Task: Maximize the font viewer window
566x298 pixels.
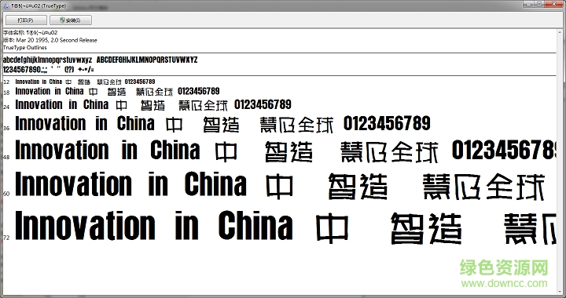Action: pos(539,4)
